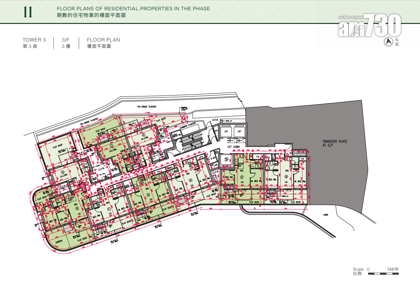Click the page number 11 in header
420x286 pixels.
coord(28,12)
